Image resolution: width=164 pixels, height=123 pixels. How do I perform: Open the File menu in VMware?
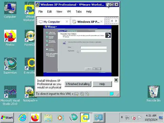[x=40, y=12]
